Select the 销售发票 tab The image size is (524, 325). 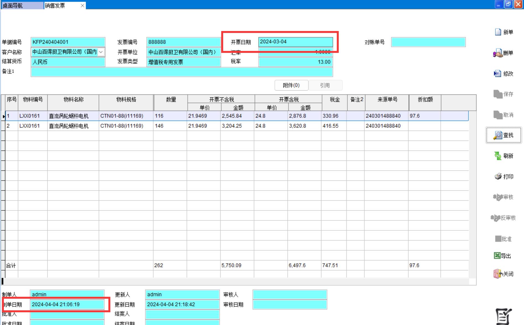tap(61, 6)
